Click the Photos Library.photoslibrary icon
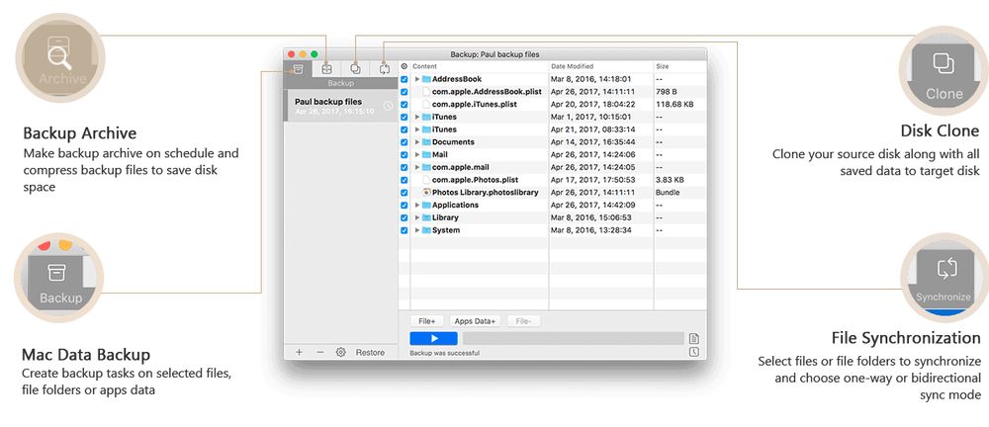Image resolution: width=989 pixels, height=427 pixels. point(426,193)
